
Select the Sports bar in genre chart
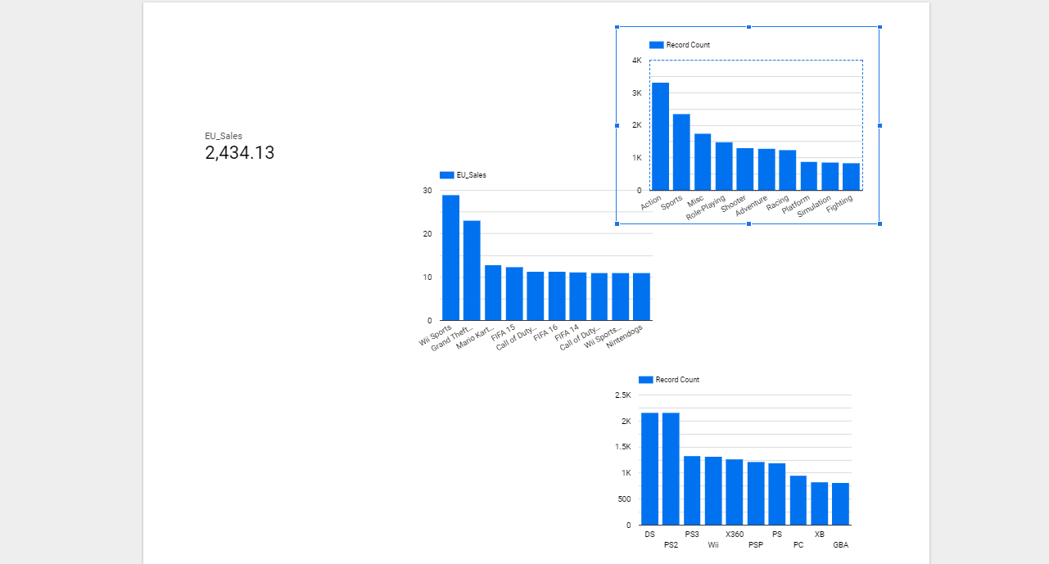point(681,152)
